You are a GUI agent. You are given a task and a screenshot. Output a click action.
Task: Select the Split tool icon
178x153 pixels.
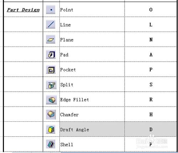[x=51, y=85]
